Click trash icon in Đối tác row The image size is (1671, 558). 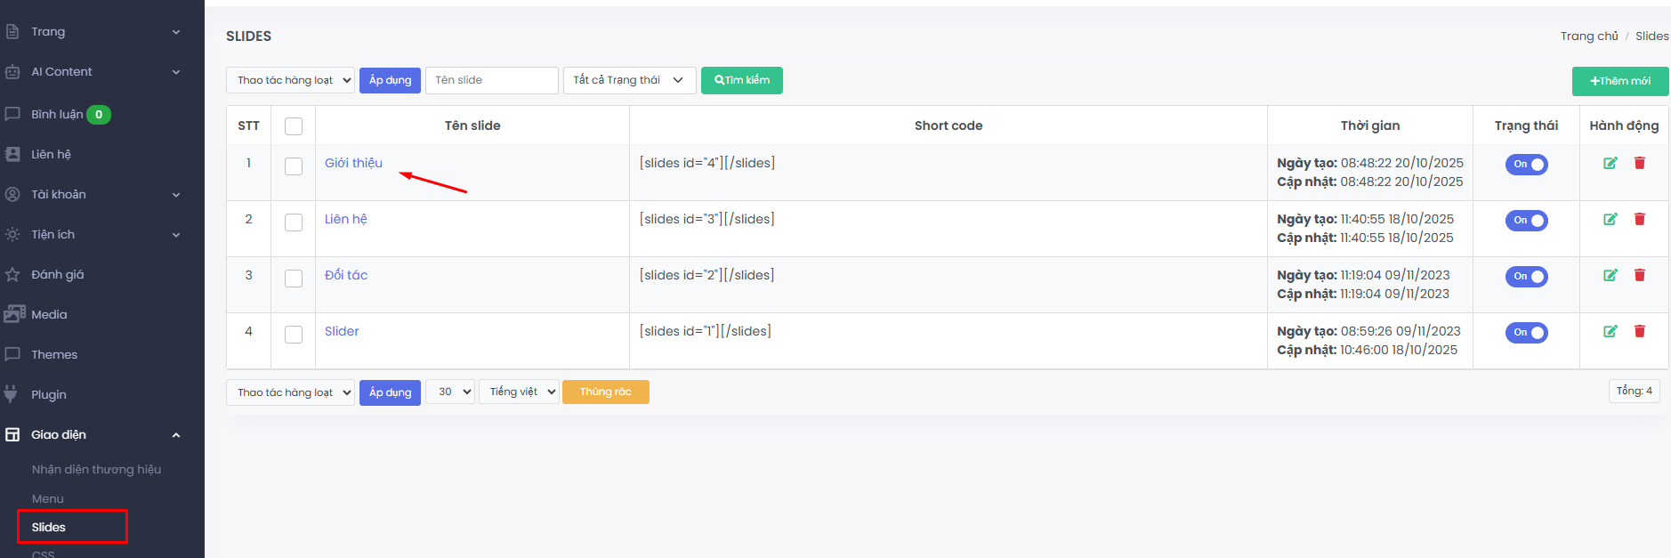(x=1639, y=275)
